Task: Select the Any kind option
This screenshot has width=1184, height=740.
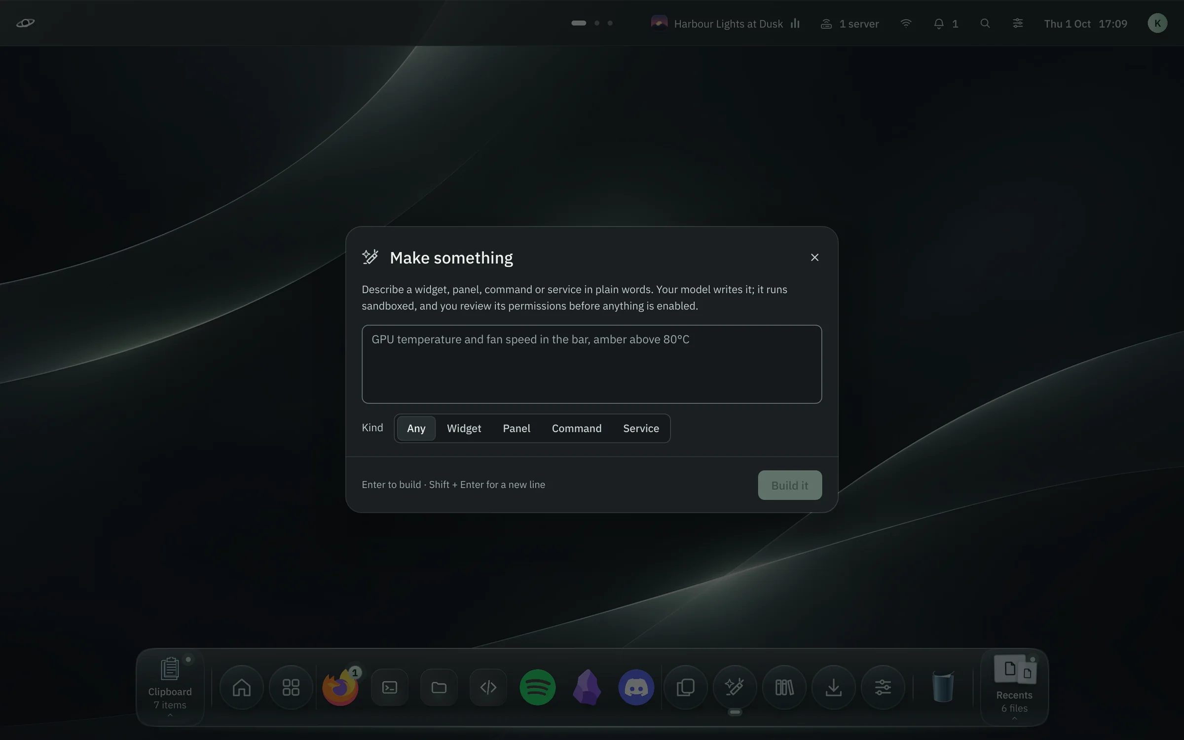Action: (416, 428)
